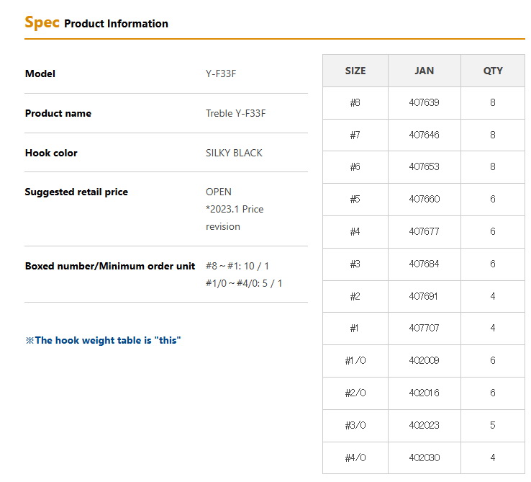Click the Y-F33F model value
This screenshot has height=482, width=531.
221,73
